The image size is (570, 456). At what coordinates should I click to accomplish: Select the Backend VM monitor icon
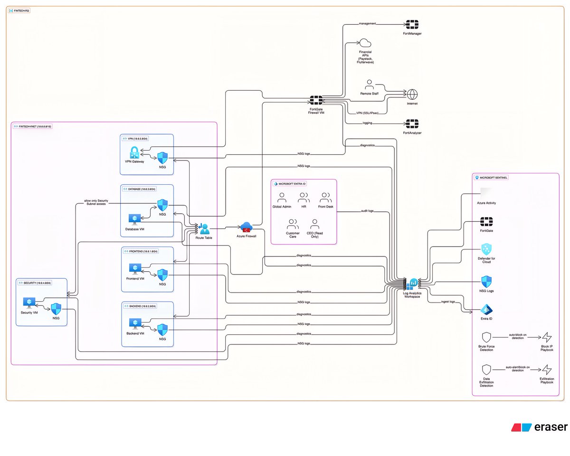[x=135, y=324]
